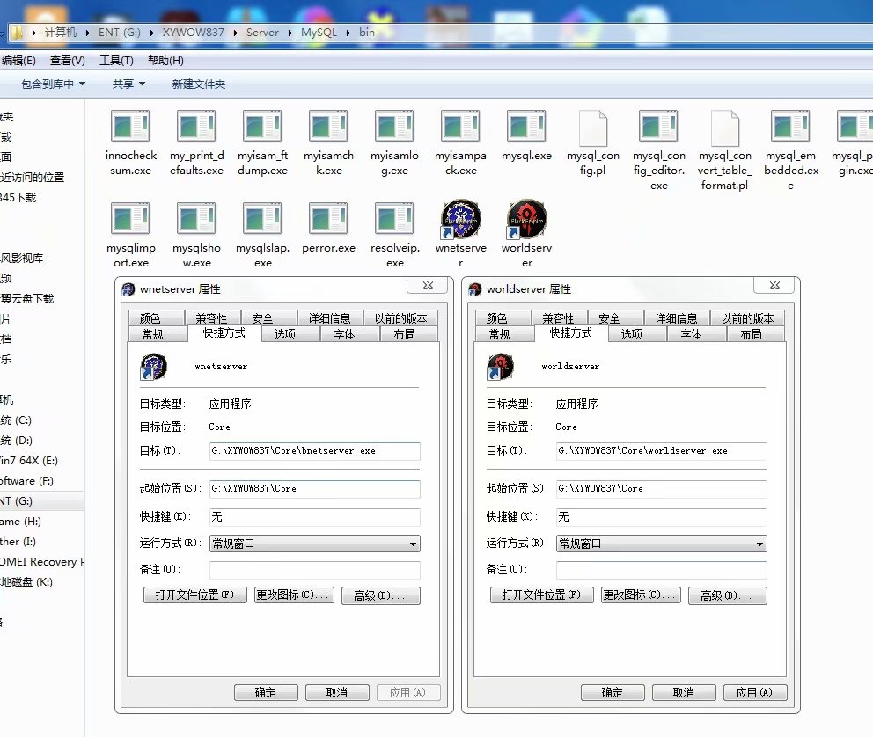
Task: Select the mysql_embedded.exe file icon
Action: click(790, 126)
